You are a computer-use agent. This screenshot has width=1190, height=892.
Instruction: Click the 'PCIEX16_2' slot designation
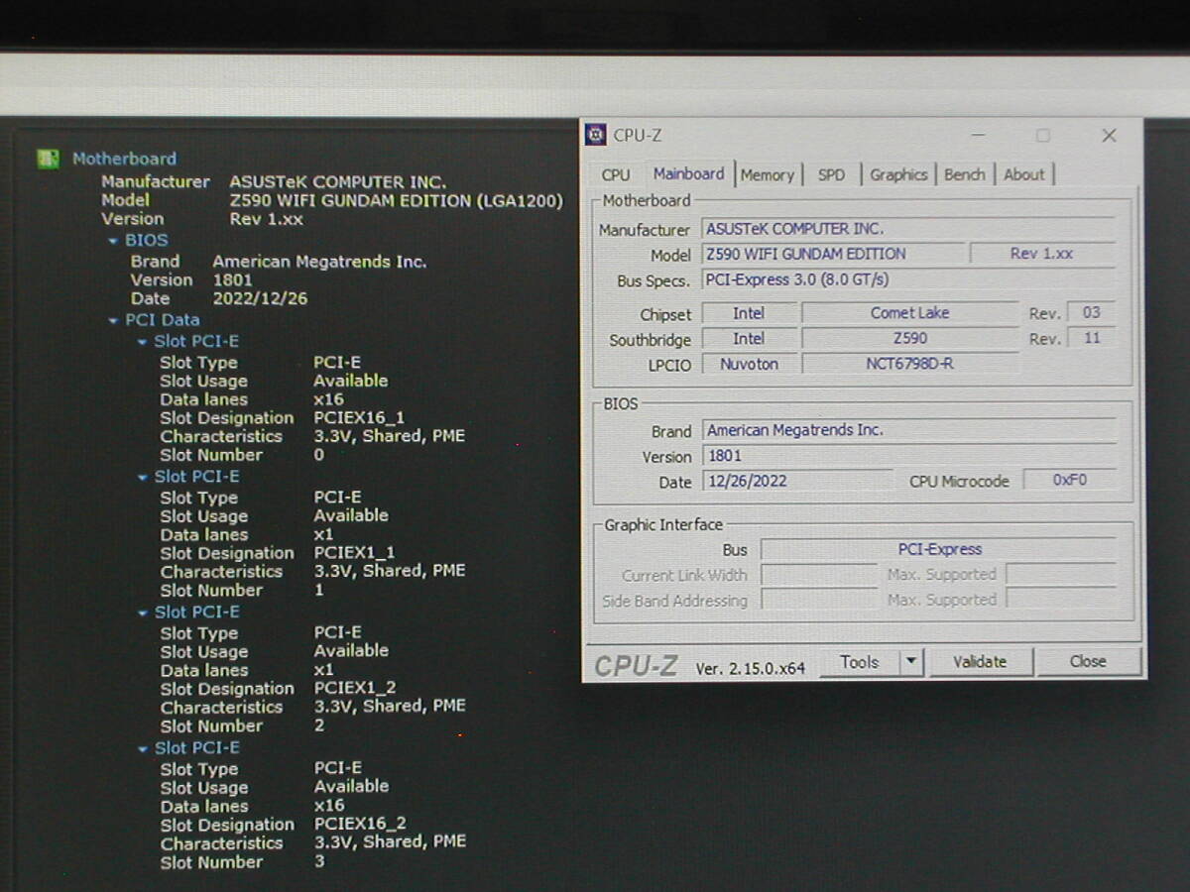(x=360, y=825)
